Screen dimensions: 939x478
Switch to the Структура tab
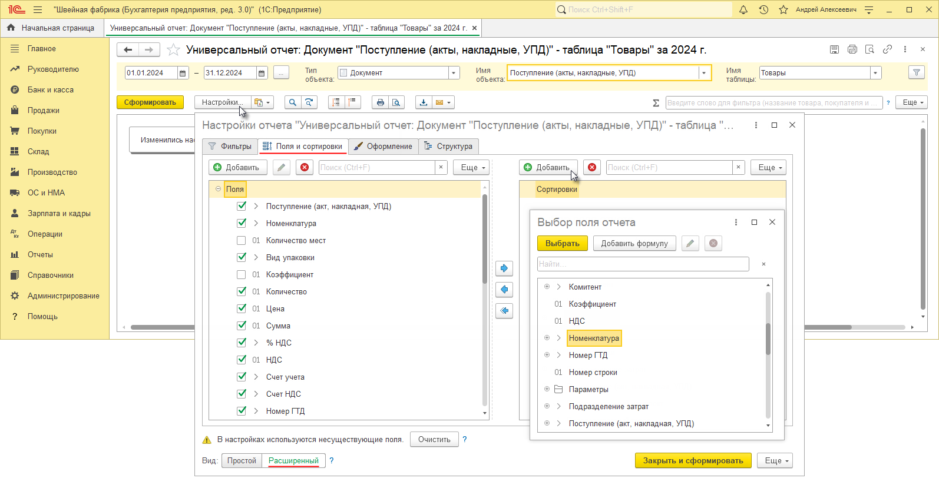(448, 146)
